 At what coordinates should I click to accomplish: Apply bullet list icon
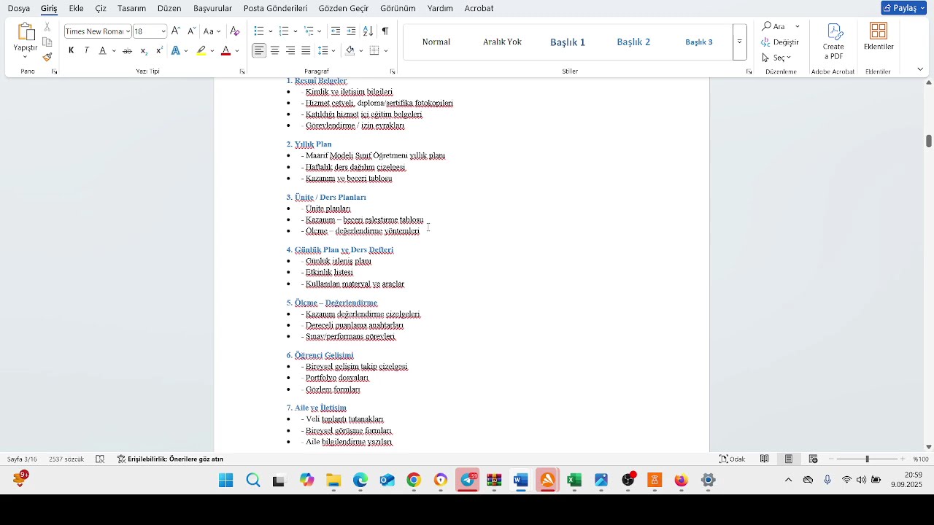coord(259,31)
